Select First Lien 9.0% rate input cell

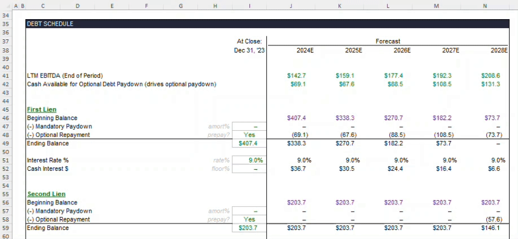(x=249, y=160)
